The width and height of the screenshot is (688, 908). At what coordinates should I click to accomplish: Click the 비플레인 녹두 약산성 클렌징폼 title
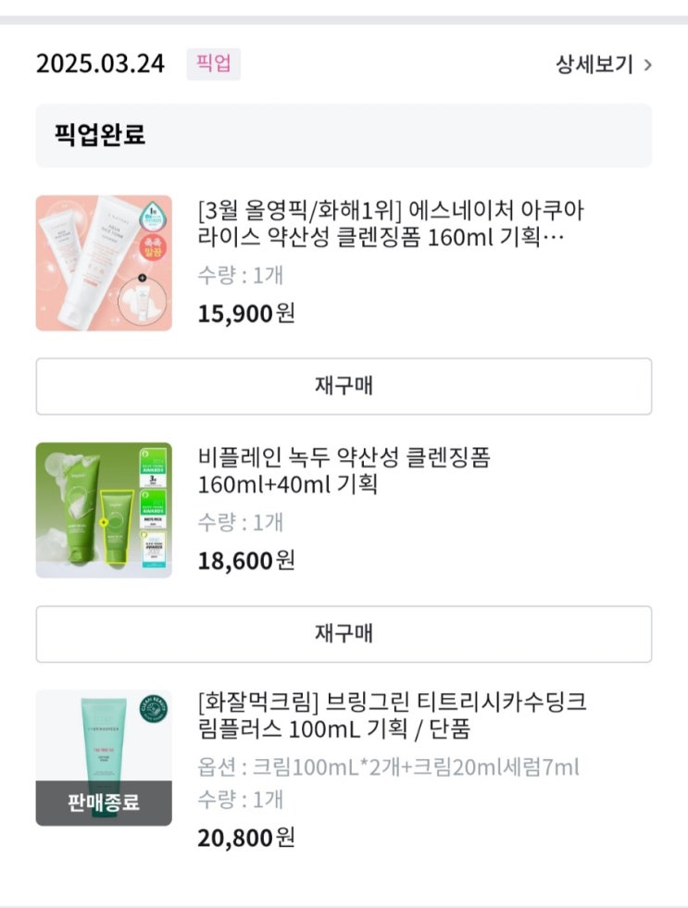click(x=344, y=470)
